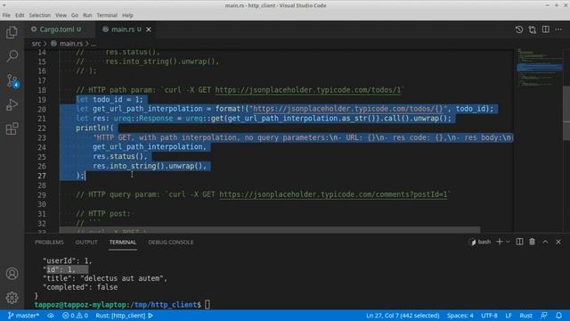Click line number 22 in the gutter

[x=42, y=128]
